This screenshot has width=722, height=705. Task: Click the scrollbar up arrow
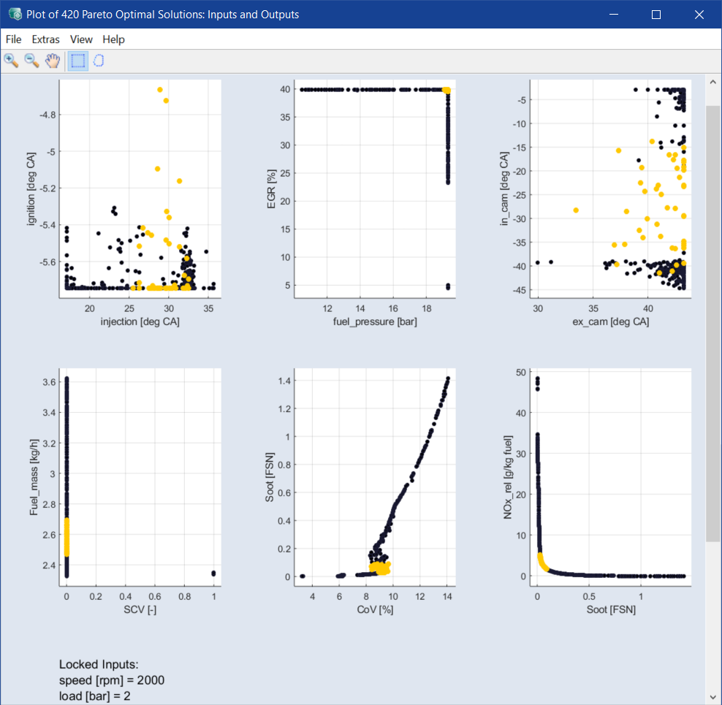[x=713, y=82]
